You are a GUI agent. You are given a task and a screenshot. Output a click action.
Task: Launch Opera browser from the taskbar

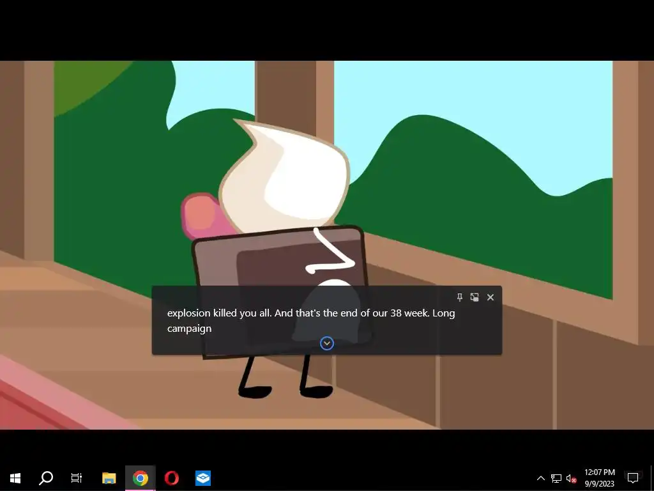[x=171, y=478]
